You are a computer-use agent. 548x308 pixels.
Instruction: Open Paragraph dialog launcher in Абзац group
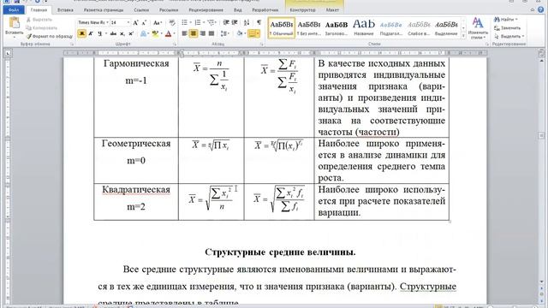click(x=262, y=44)
